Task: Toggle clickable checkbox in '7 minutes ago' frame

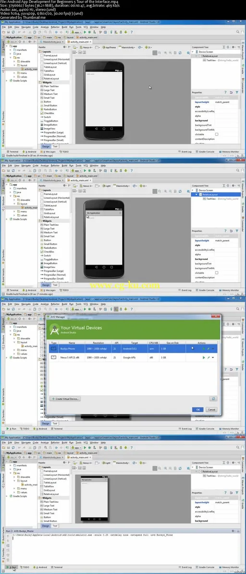Action: tap(216, 273)
